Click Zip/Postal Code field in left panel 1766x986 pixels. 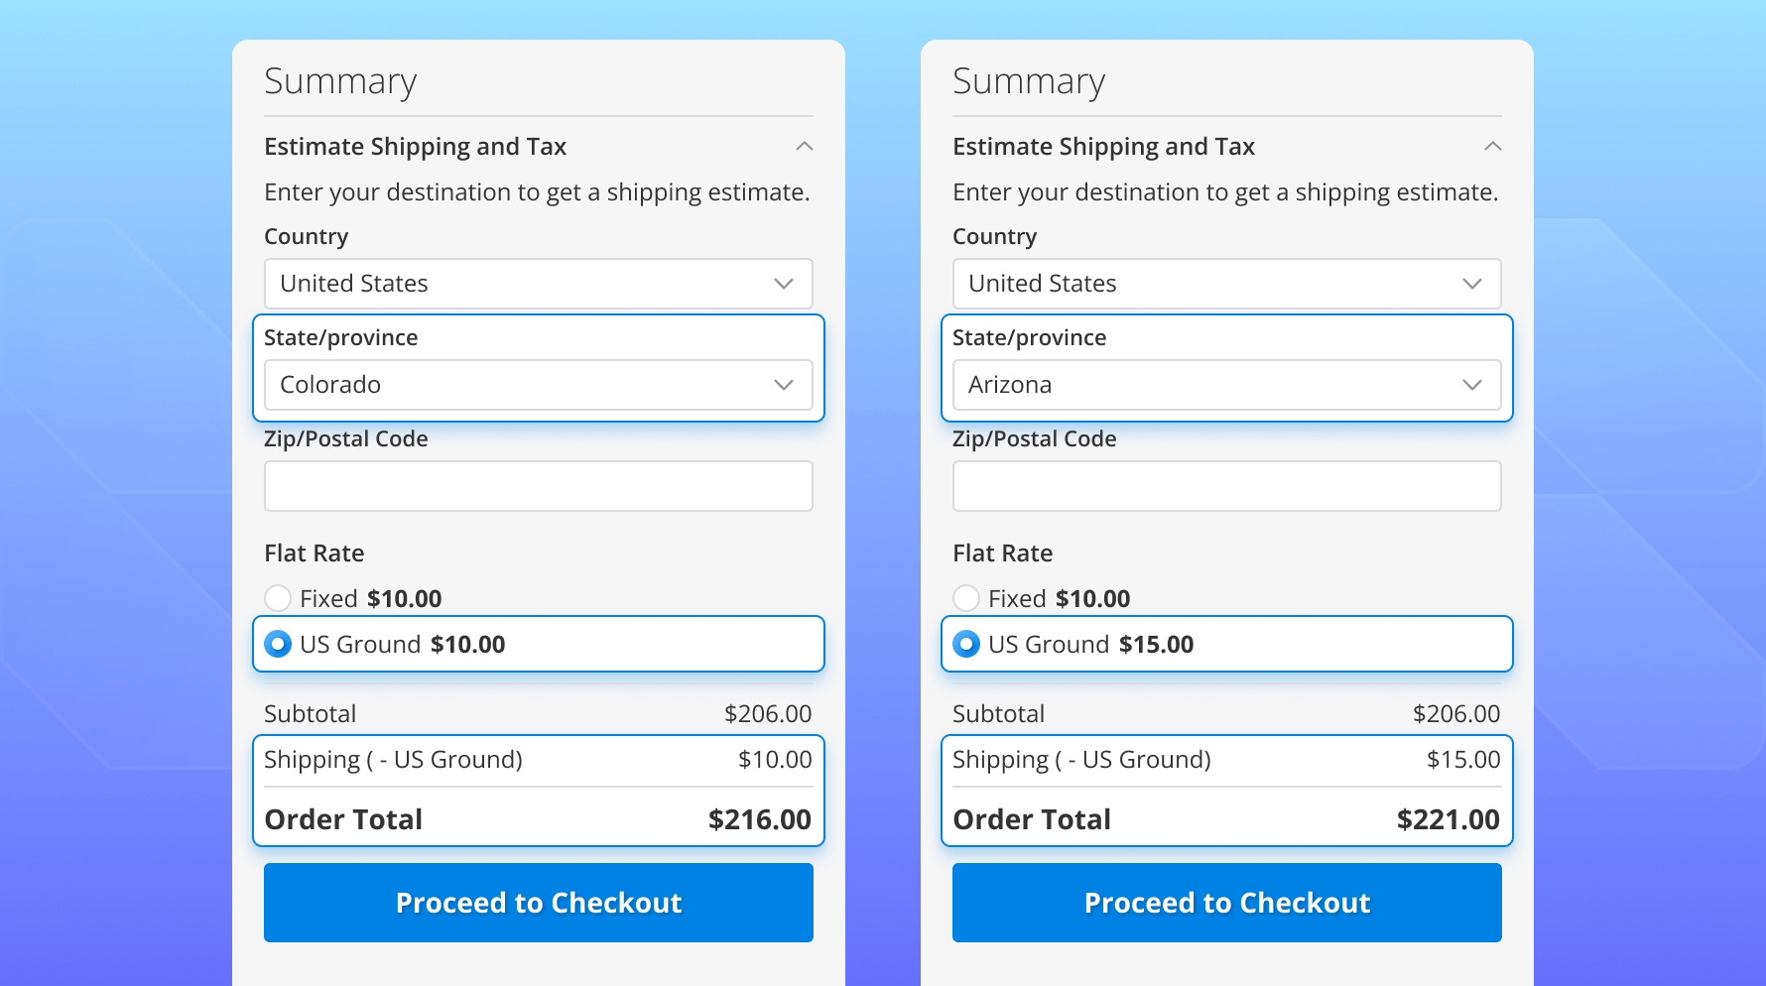[538, 486]
